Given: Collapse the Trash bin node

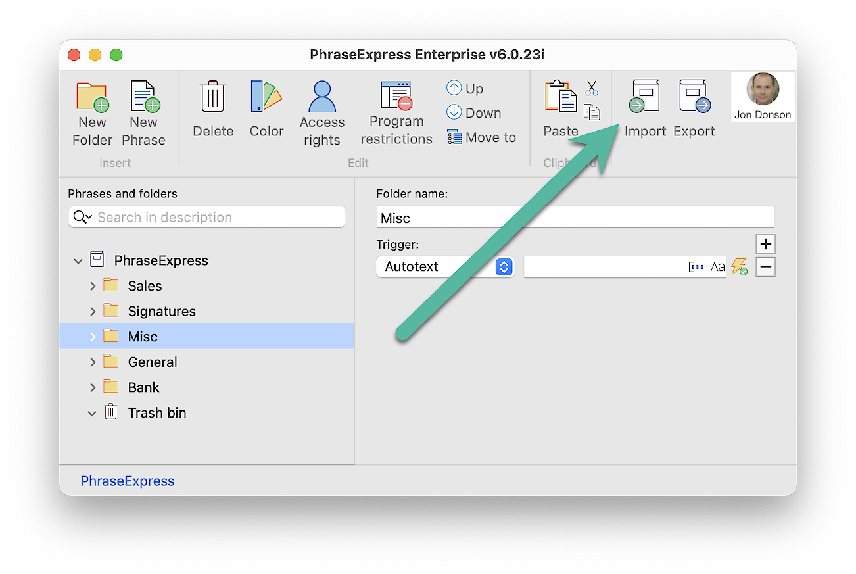Looking at the screenshot, I should 92,414.
